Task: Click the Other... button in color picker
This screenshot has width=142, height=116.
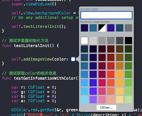Action: point(106,108)
